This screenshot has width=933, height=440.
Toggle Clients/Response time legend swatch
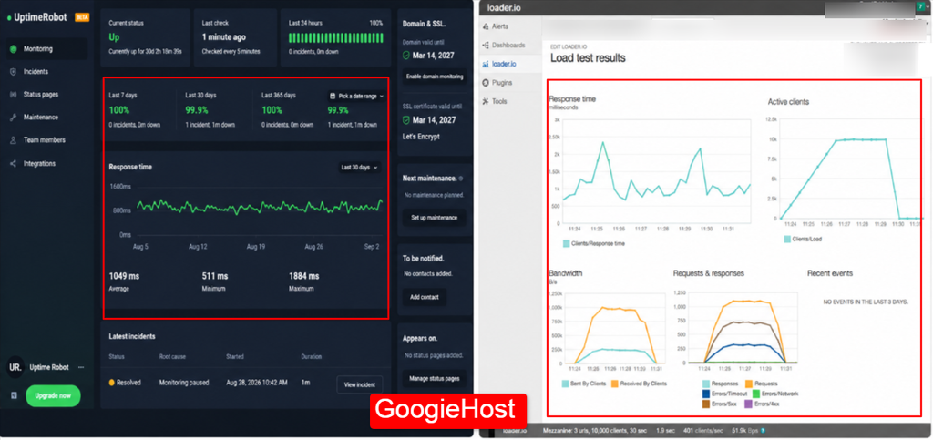point(567,243)
